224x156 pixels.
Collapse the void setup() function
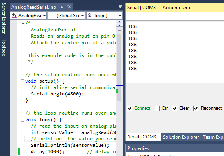pos(22,81)
